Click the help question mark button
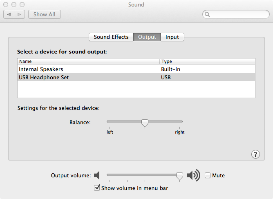 (x=255, y=154)
